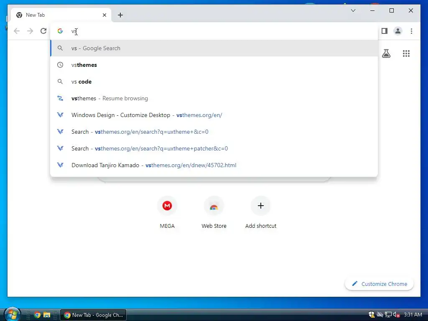This screenshot has height=321, width=428.
Task: Open the Web Store shortcut
Action: (x=214, y=212)
